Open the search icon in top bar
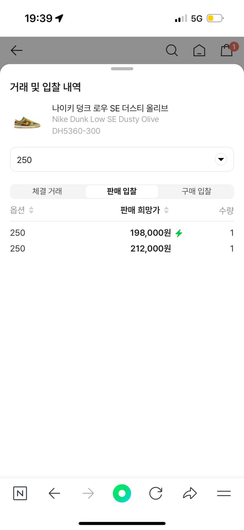244x530 pixels. tap(172, 51)
